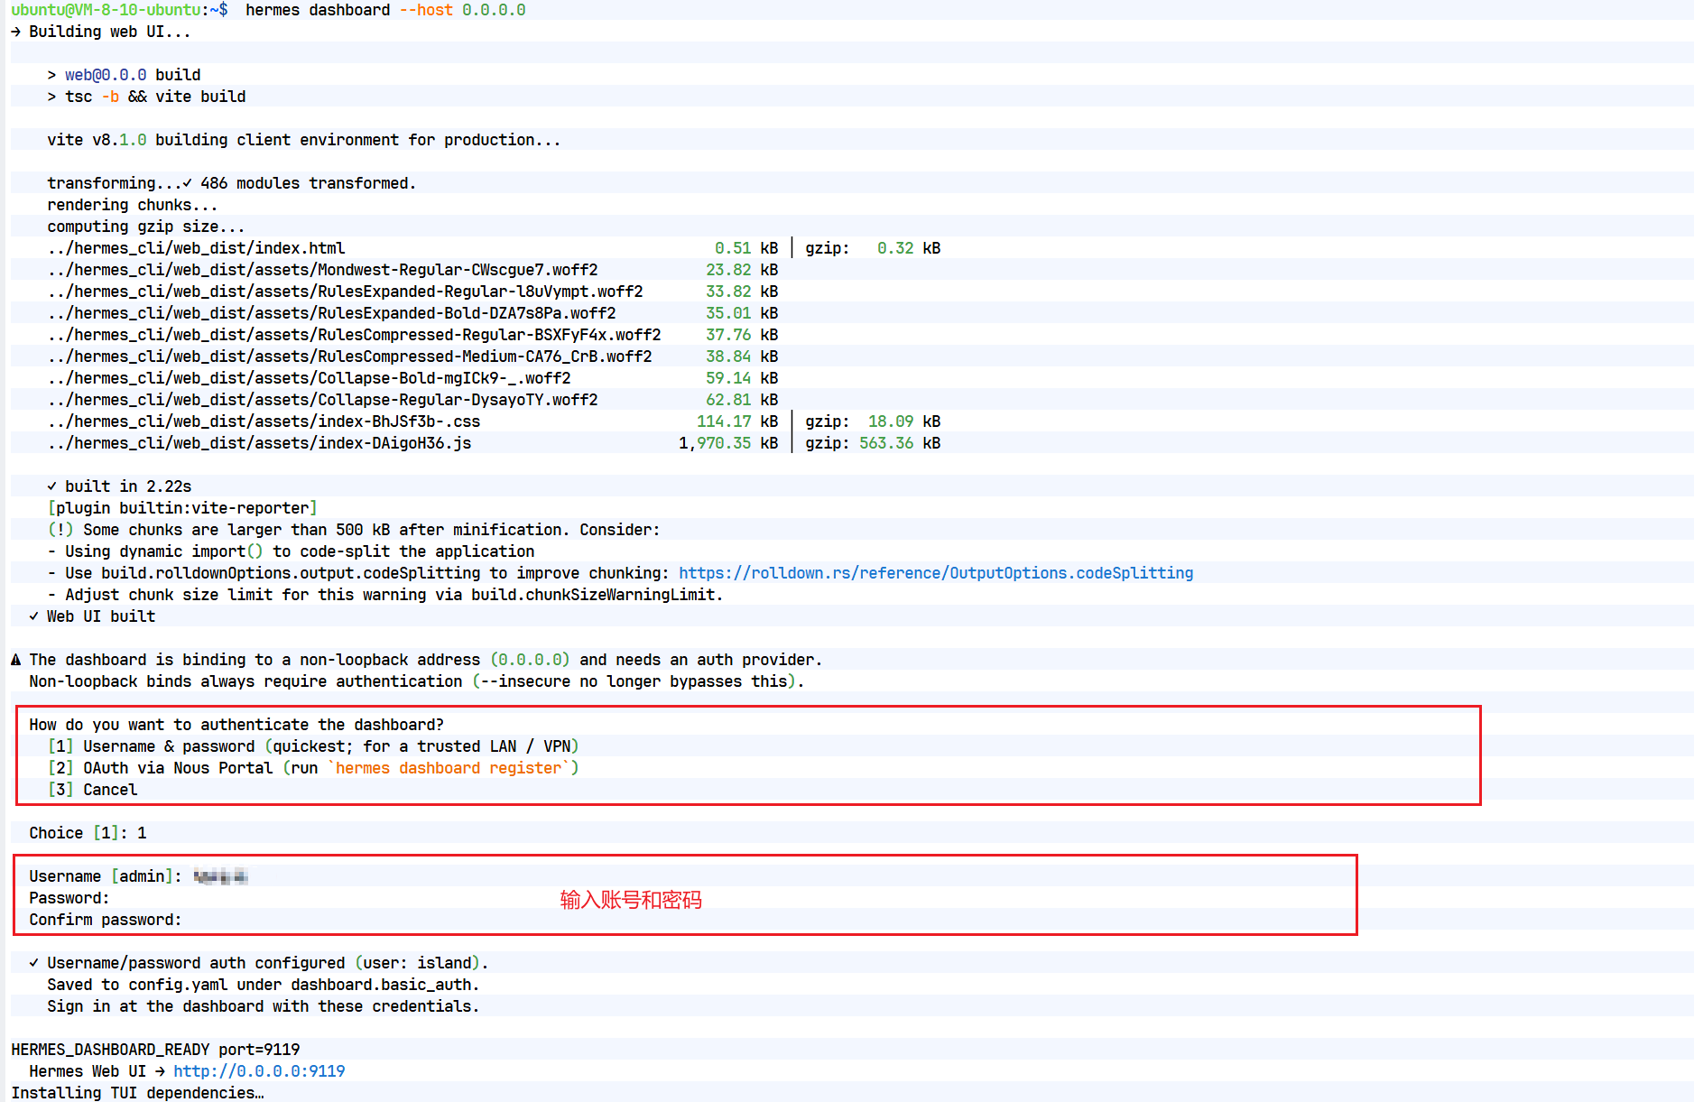Click the RulesCompressed-Medium-CA76_CrB.woff2 path
Viewport: 1694px width, 1102px height.
tap(349, 357)
